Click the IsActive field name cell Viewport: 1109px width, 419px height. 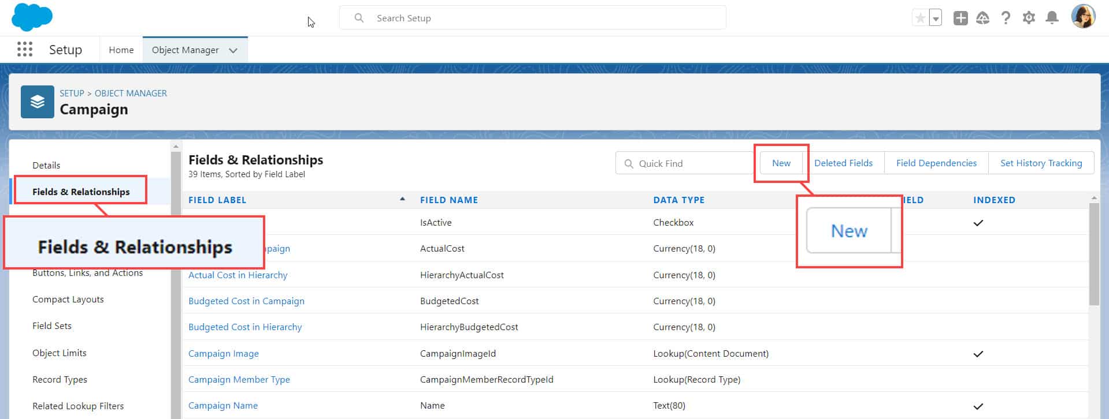pyautogui.click(x=436, y=223)
